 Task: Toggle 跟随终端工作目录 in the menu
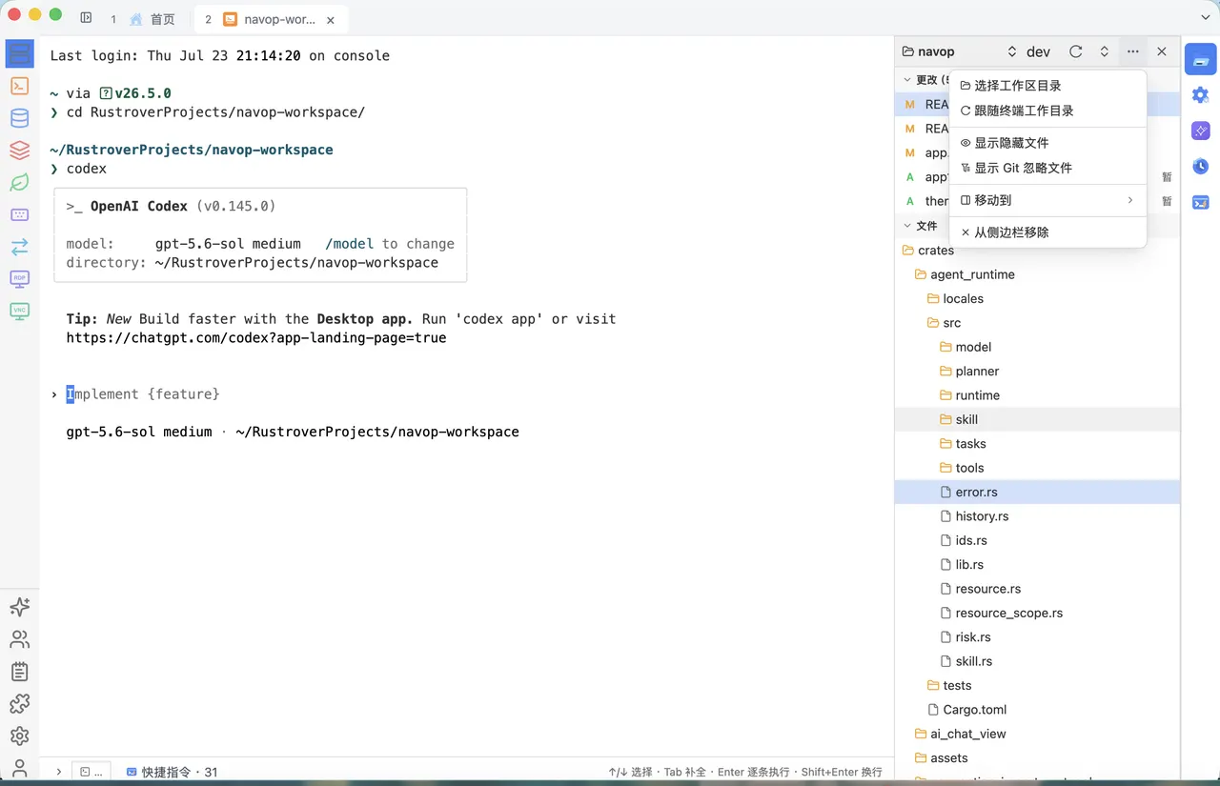[x=1048, y=111]
